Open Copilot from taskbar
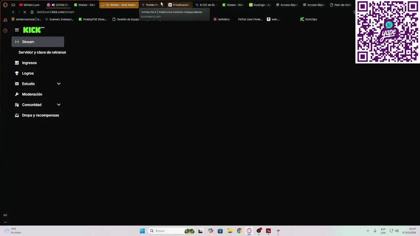 click(211, 231)
